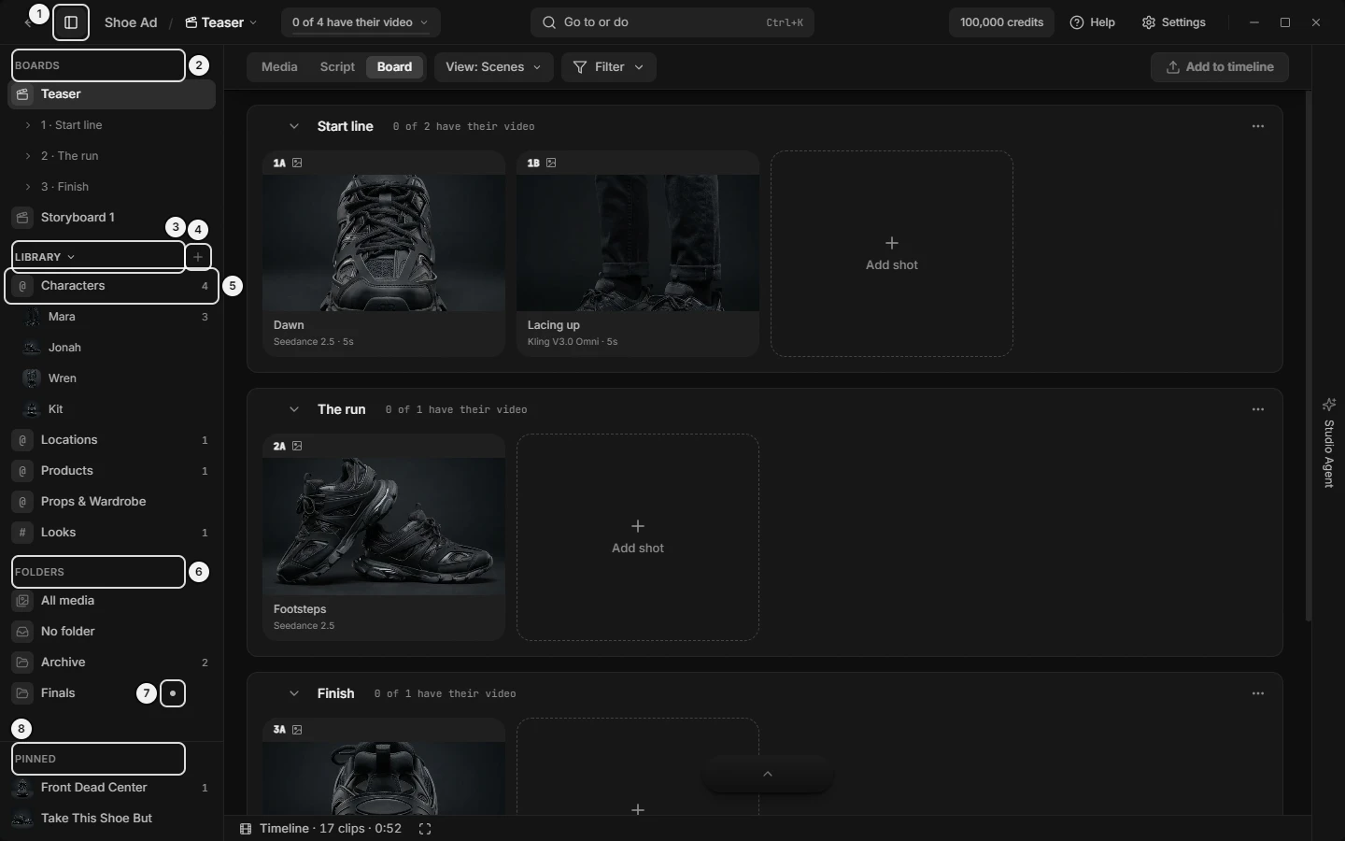Viewport: 1345px width, 841px height.
Task: Expand the '2 · The run' tree item
Action: point(28,156)
